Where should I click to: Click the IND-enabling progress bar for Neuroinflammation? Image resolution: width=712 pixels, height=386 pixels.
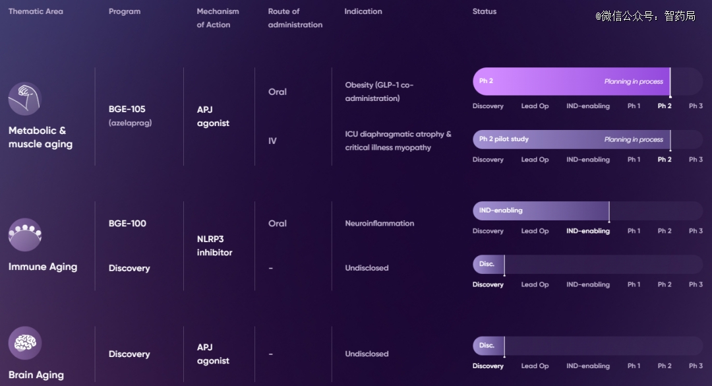point(541,210)
